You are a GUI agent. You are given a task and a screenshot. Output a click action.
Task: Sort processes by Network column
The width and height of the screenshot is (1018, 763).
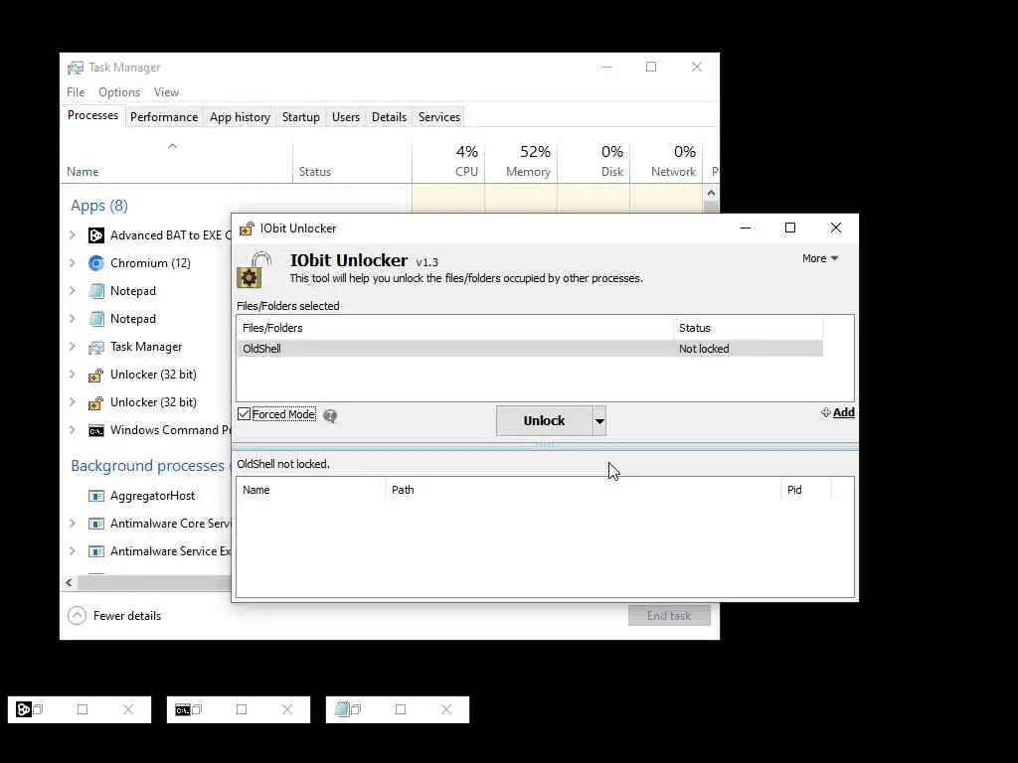click(x=666, y=162)
